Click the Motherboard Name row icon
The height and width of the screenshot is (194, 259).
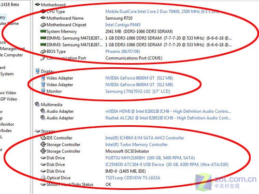(43, 18)
